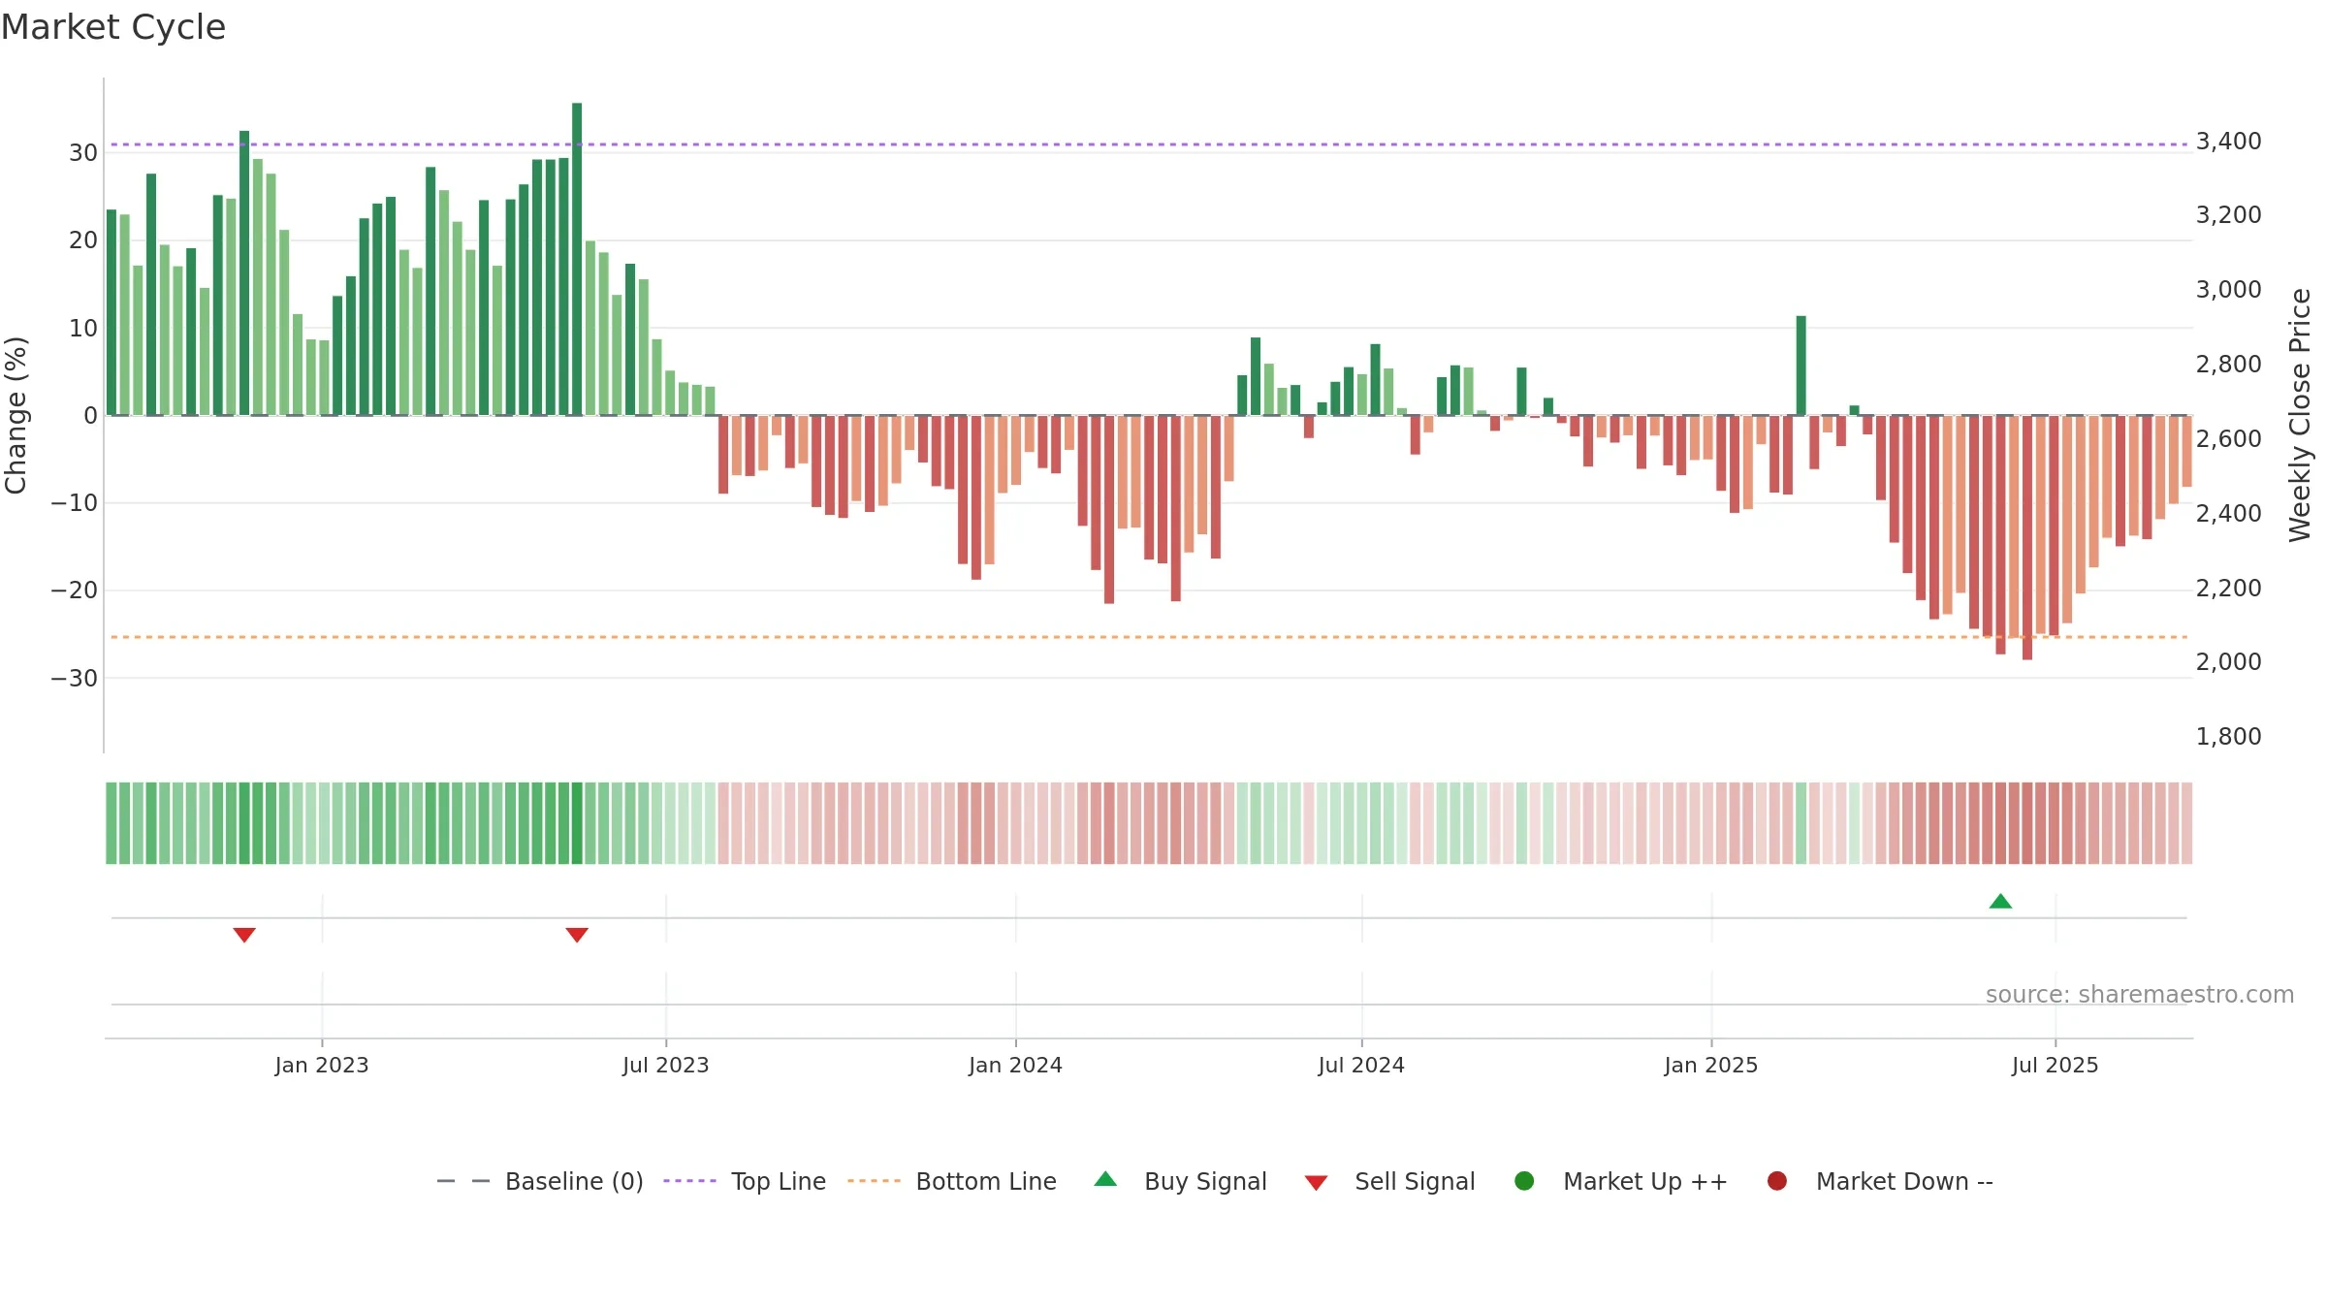Click the lowest red bar below the Bottom Line
2327x1309 pixels.
[2026, 538]
